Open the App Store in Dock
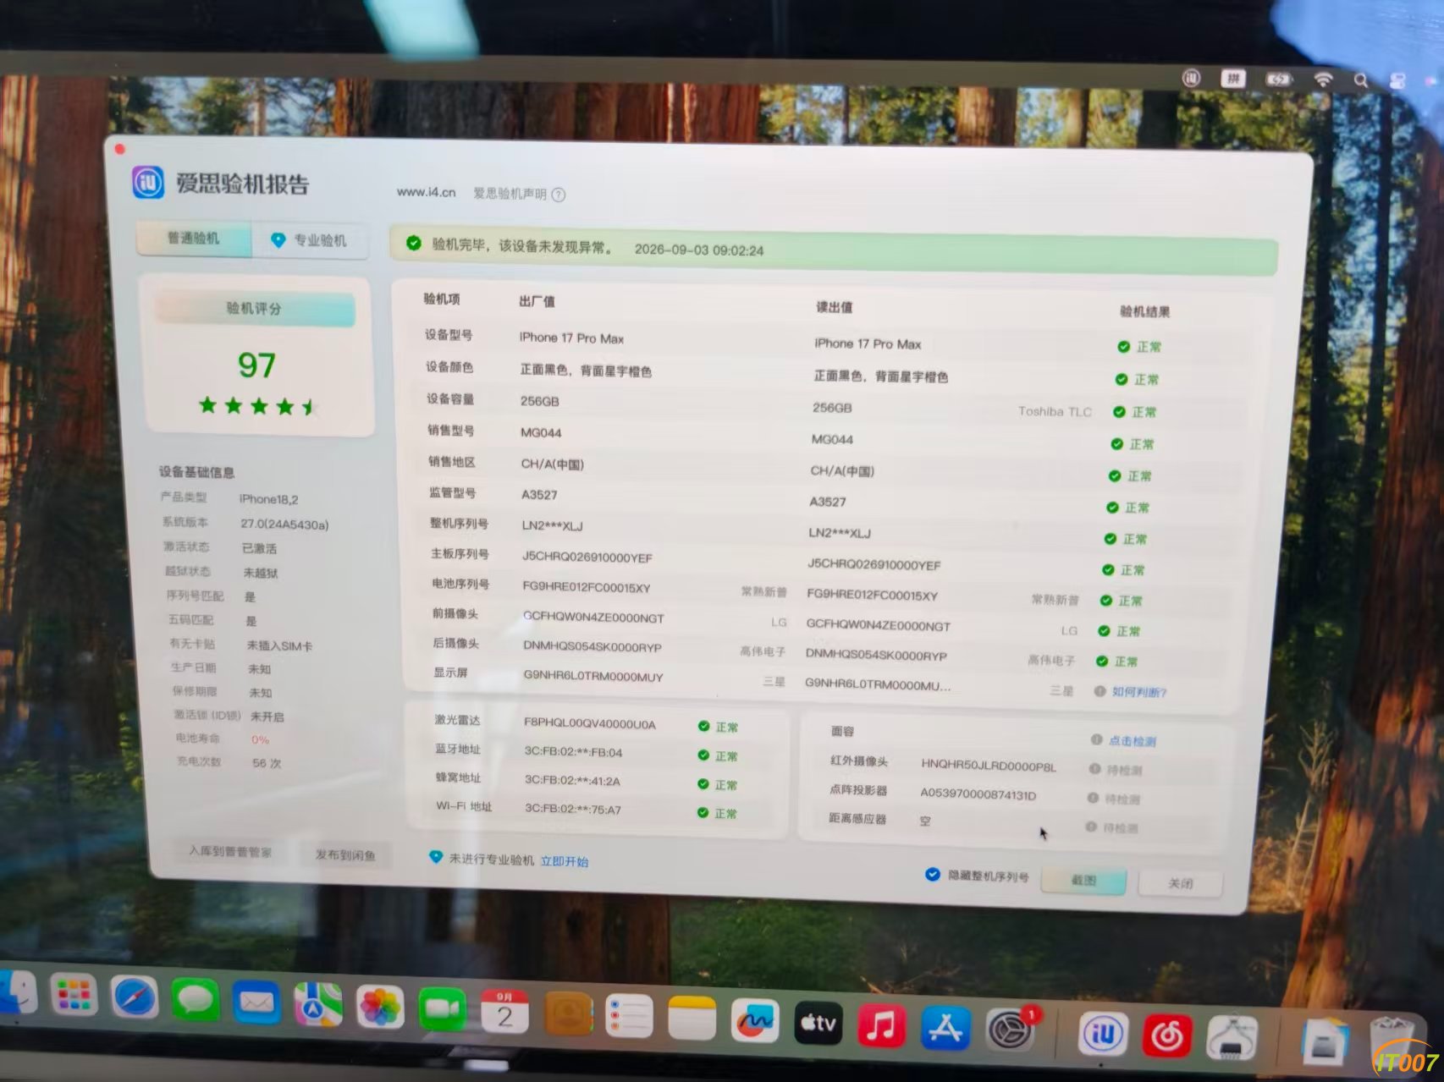 click(945, 1029)
